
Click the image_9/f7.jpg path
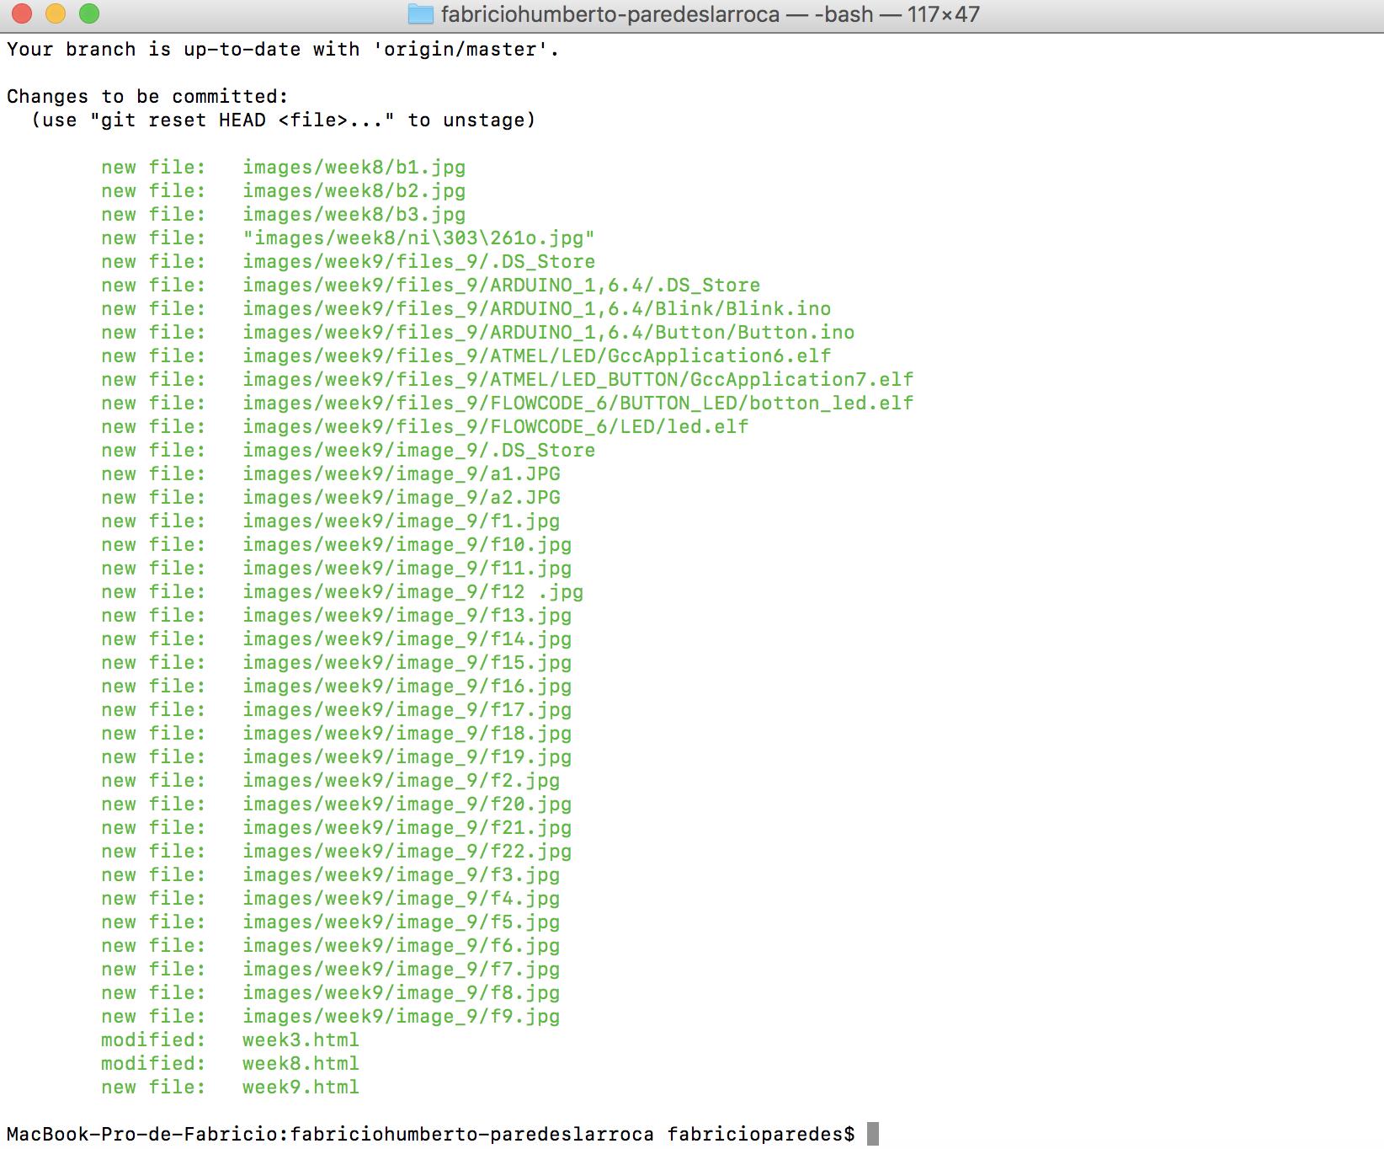402,970
